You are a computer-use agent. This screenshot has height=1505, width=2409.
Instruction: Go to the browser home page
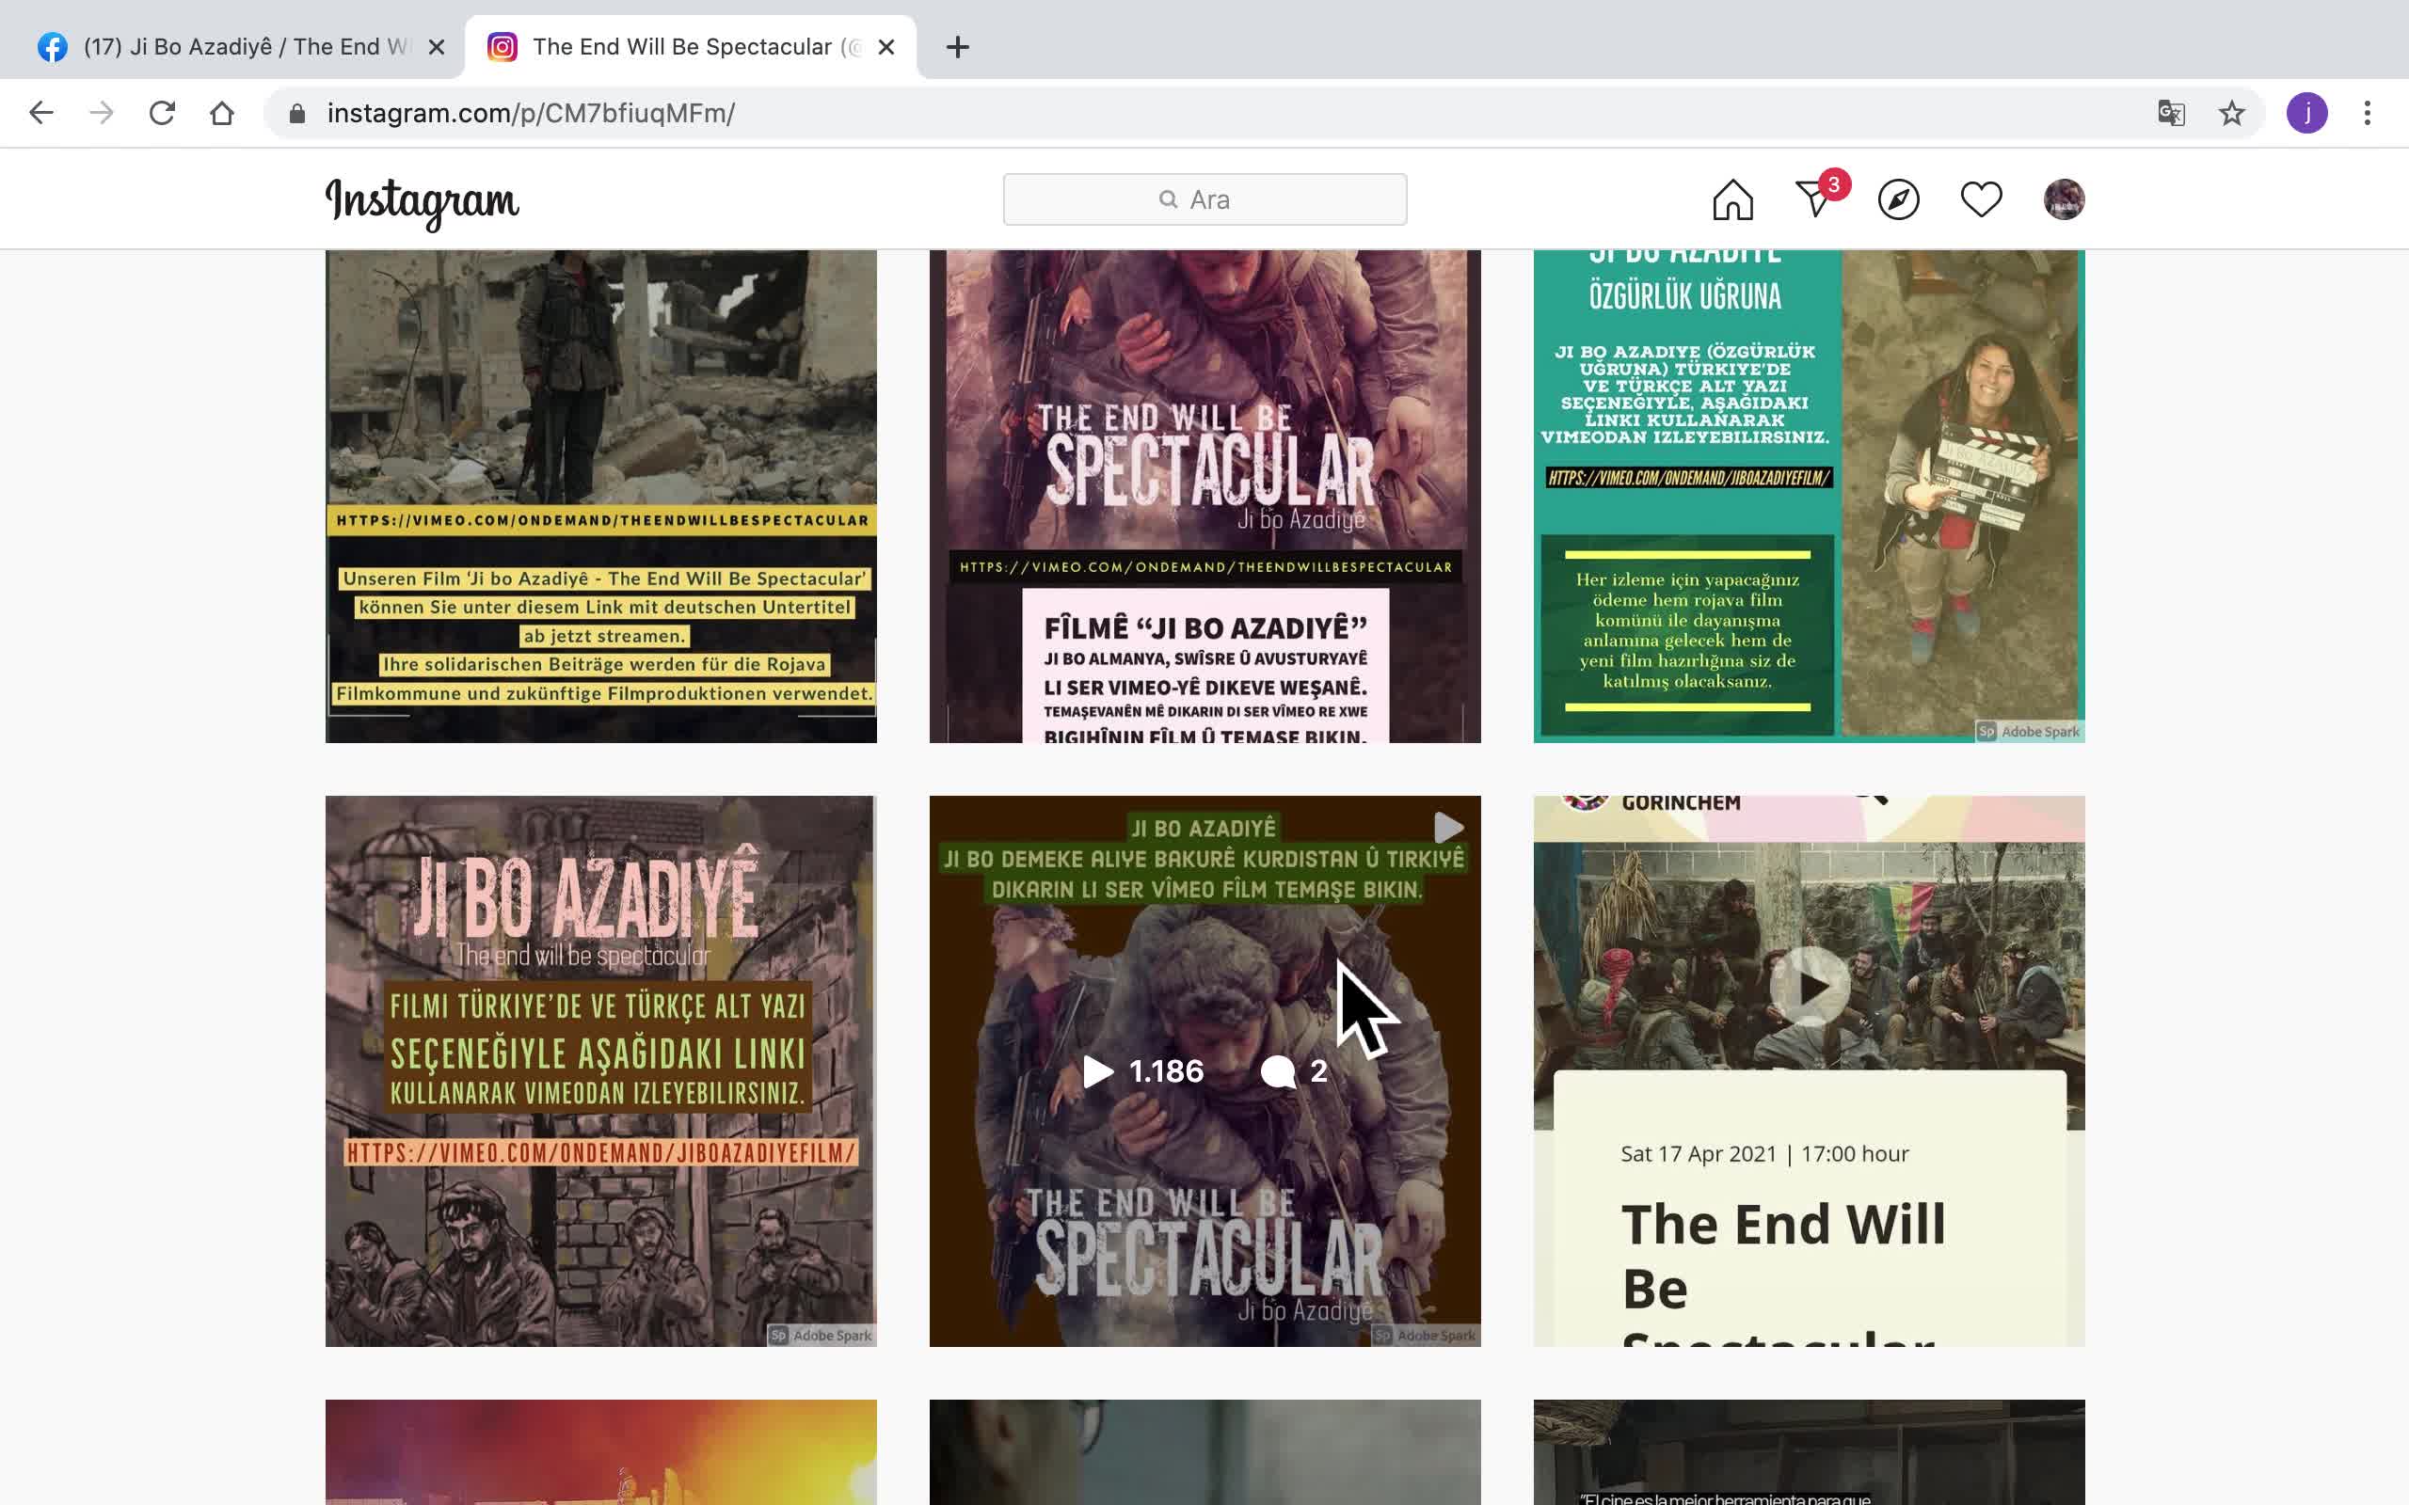click(x=222, y=113)
